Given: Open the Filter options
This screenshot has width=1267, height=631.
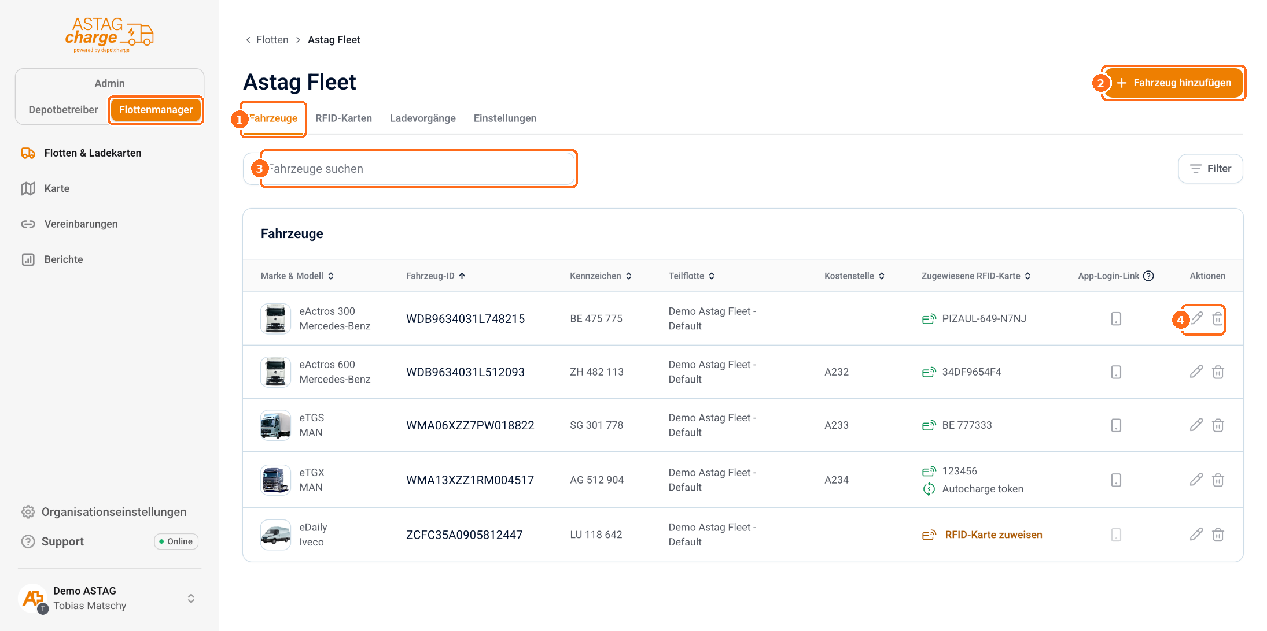Looking at the screenshot, I should [x=1210, y=169].
